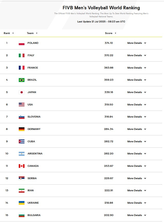Screen dimensions: 164x223
Task: Click the Germany flag icon
Action: point(22,129)
